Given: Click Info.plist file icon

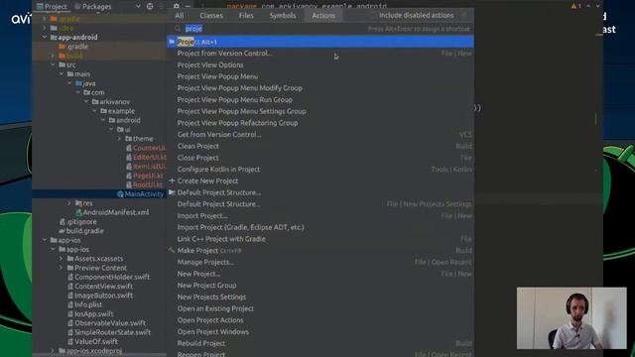Looking at the screenshot, I should [70, 304].
